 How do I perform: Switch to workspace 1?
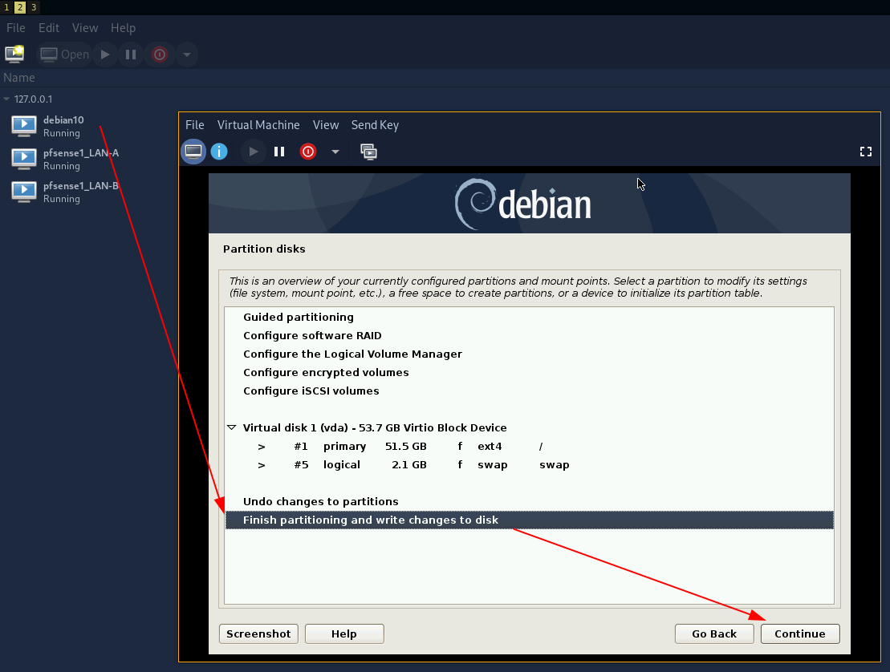pos(6,7)
